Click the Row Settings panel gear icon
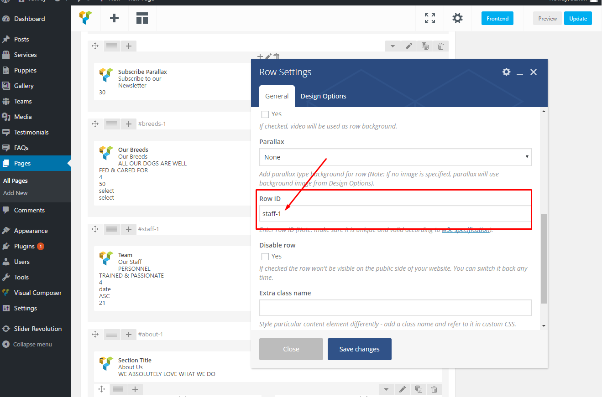This screenshot has width=602, height=397. (506, 72)
